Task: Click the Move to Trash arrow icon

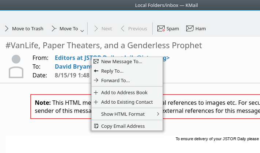Action: pos(7,29)
